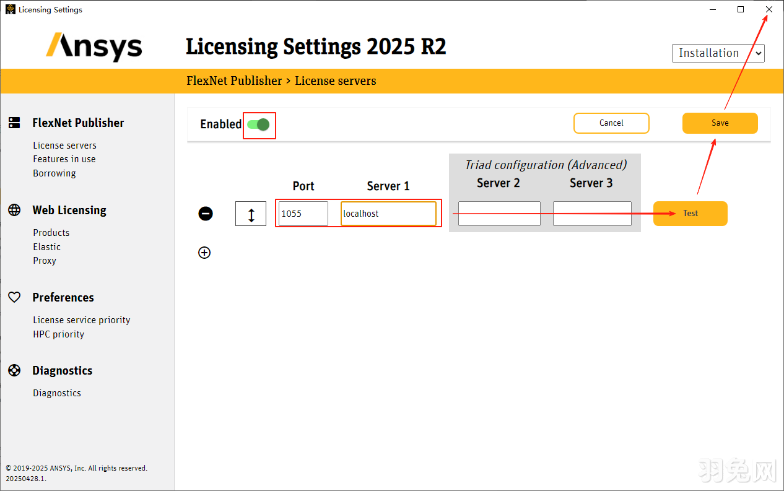The height and width of the screenshot is (491, 784).
Task: Cancel the current changes
Action: click(611, 123)
